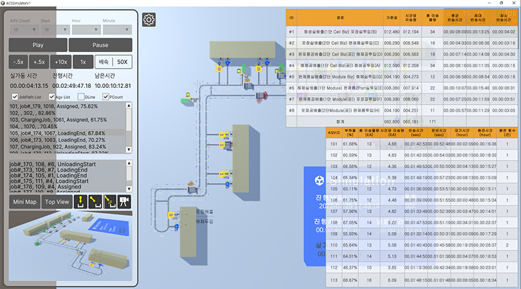521x289 pixels.
Task: Switch to Top View
Action: (57, 202)
